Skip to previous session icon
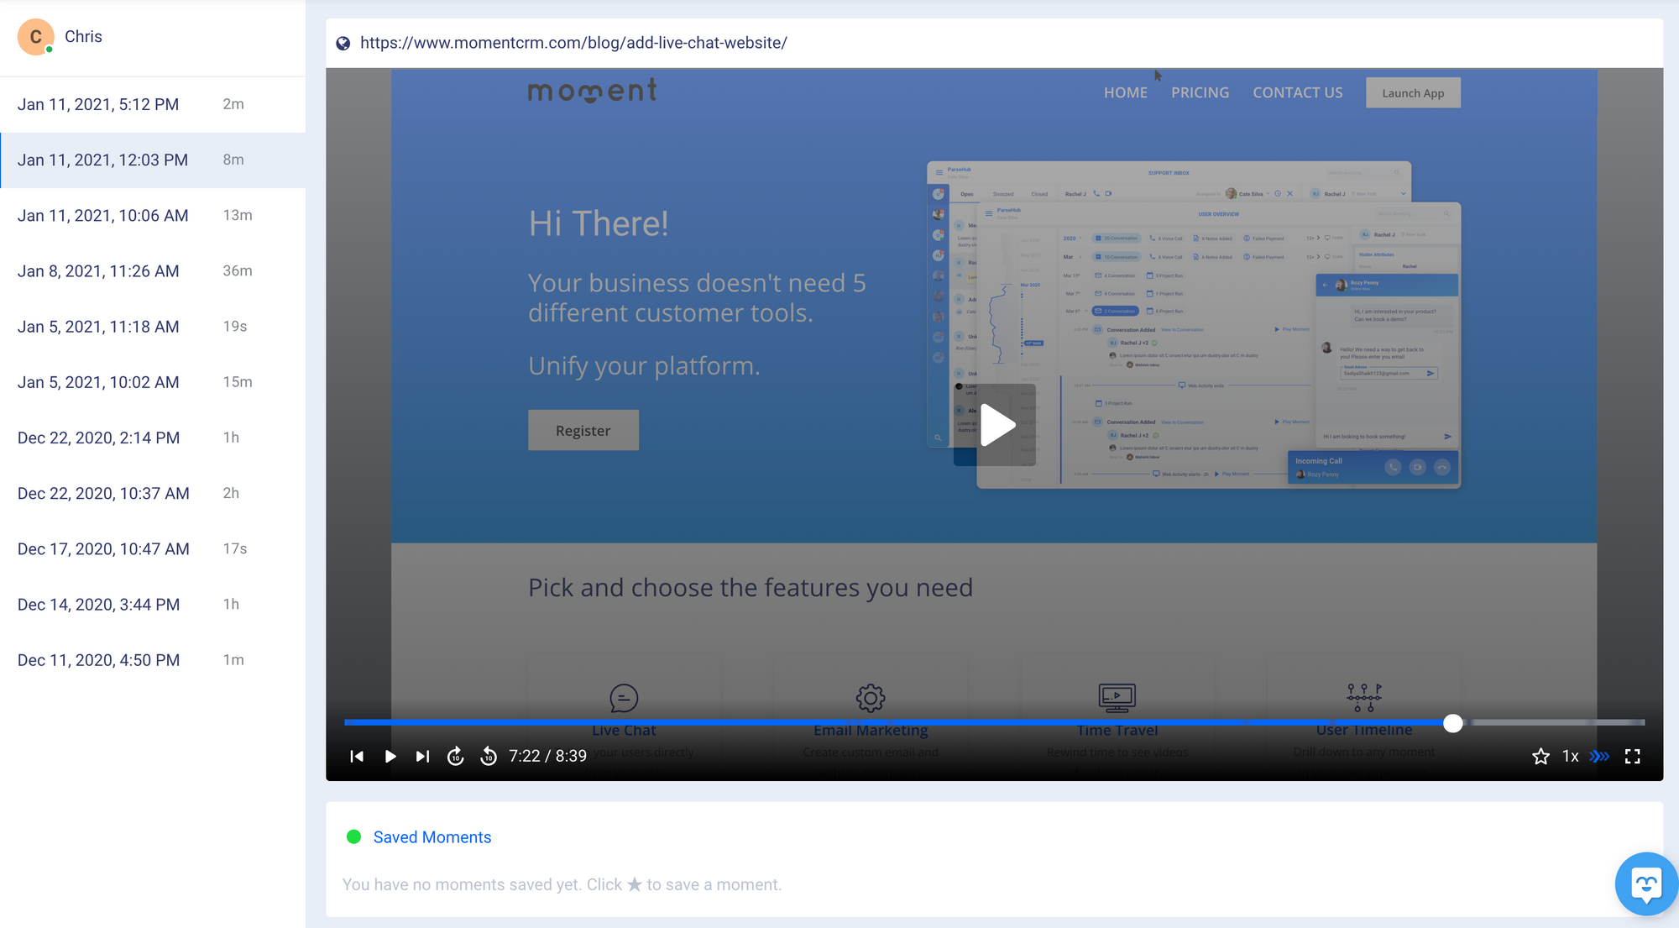 point(357,757)
